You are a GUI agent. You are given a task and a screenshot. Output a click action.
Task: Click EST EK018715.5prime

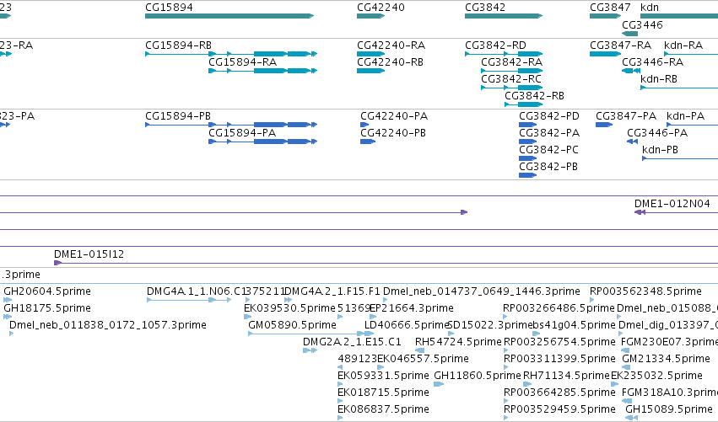340,402
